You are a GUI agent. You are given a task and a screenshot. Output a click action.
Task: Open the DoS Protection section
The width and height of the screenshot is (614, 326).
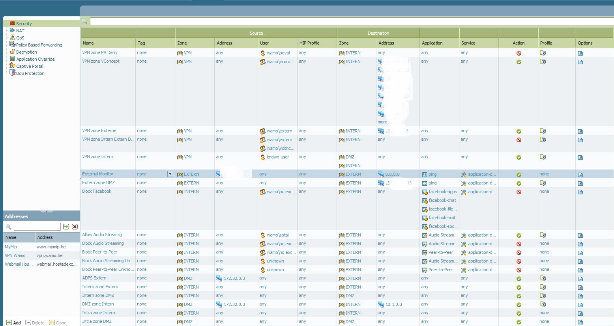[x=30, y=73]
